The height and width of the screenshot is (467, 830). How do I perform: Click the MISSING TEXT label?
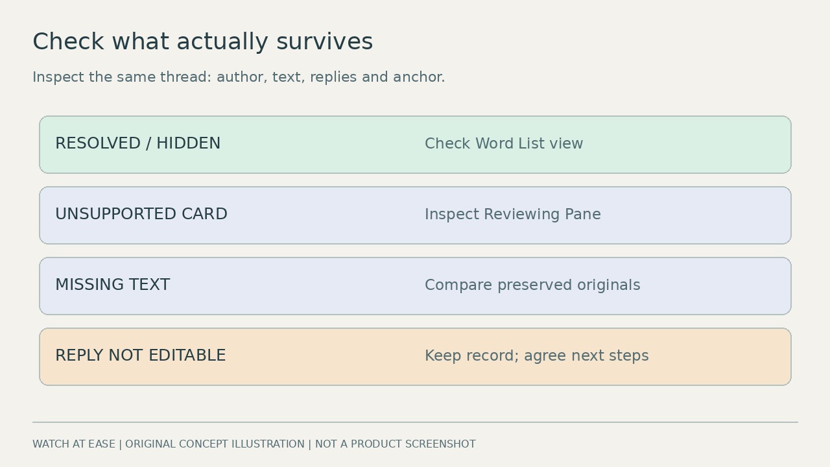[112, 285]
